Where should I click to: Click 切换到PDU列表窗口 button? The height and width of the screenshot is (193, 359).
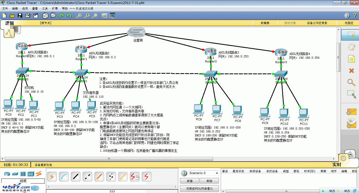coord(199,189)
